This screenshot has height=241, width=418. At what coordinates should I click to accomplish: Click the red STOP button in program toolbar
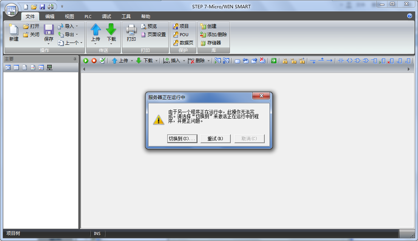pyautogui.click(x=94, y=61)
